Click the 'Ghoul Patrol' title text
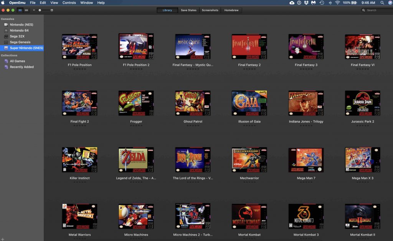The width and height of the screenshot is (393, 241). tap(193, 121)
